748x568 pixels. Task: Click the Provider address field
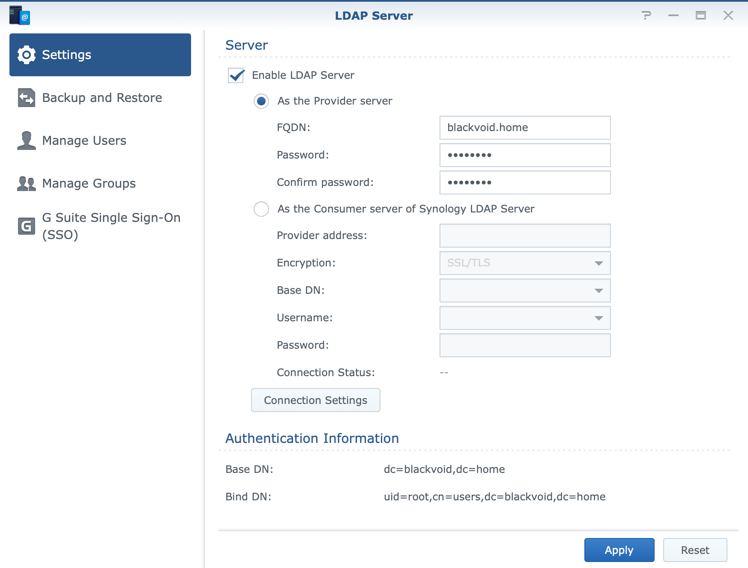pyautogui.click(x=525, y=236)
